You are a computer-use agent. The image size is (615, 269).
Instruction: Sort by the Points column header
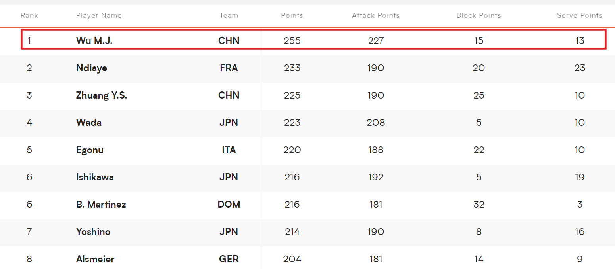(292, 15)
